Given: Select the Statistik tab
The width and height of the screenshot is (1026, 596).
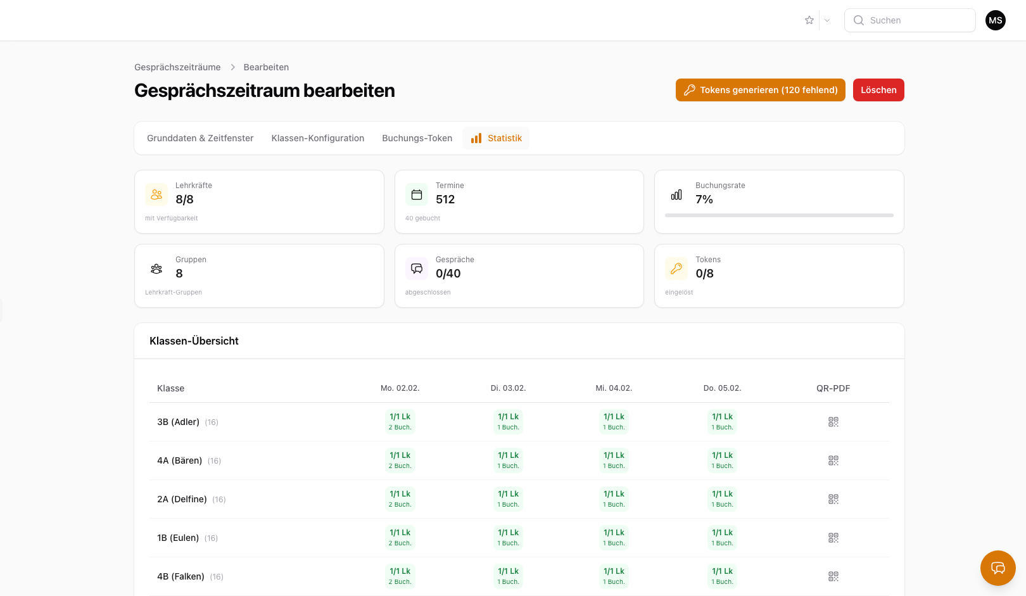Looking at the screenshot, I should click(497, 138).
